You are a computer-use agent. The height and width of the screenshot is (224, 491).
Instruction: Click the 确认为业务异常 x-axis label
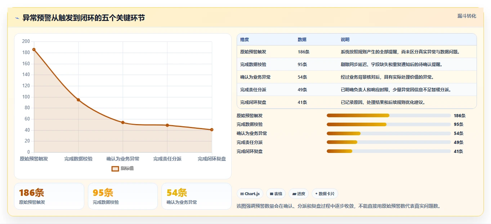(123, 159)
